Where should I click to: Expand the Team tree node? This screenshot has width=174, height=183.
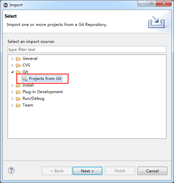tap(13, 105)
